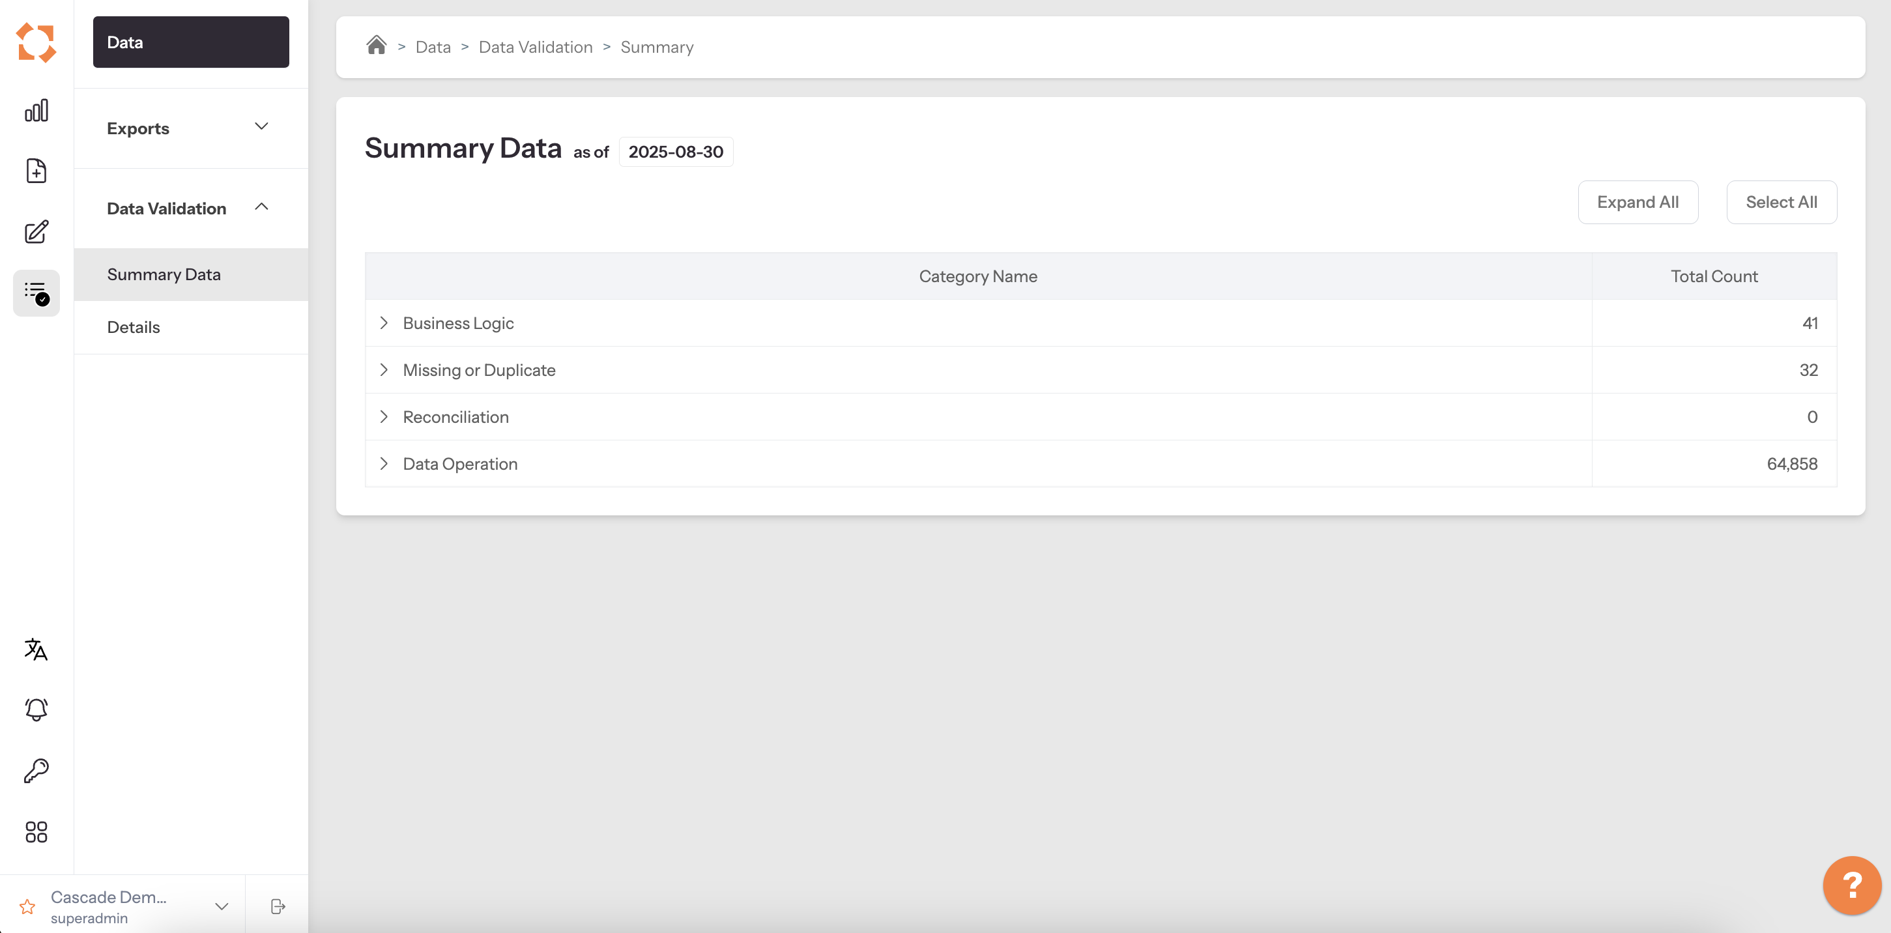Click the 2025-08-30 date field
Screen dimensions: 1891x933
point(675,152)
